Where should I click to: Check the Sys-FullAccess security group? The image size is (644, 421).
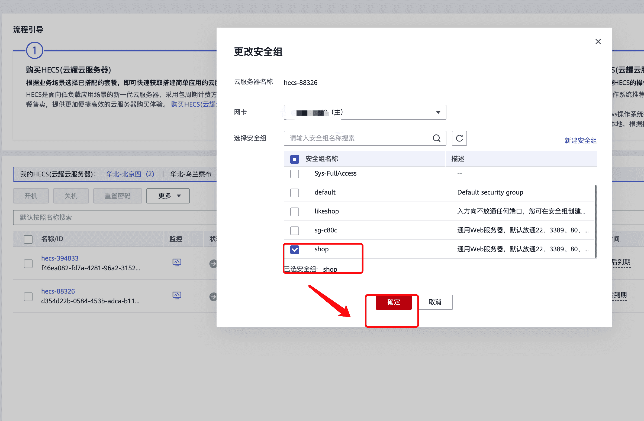pos(295,174)
